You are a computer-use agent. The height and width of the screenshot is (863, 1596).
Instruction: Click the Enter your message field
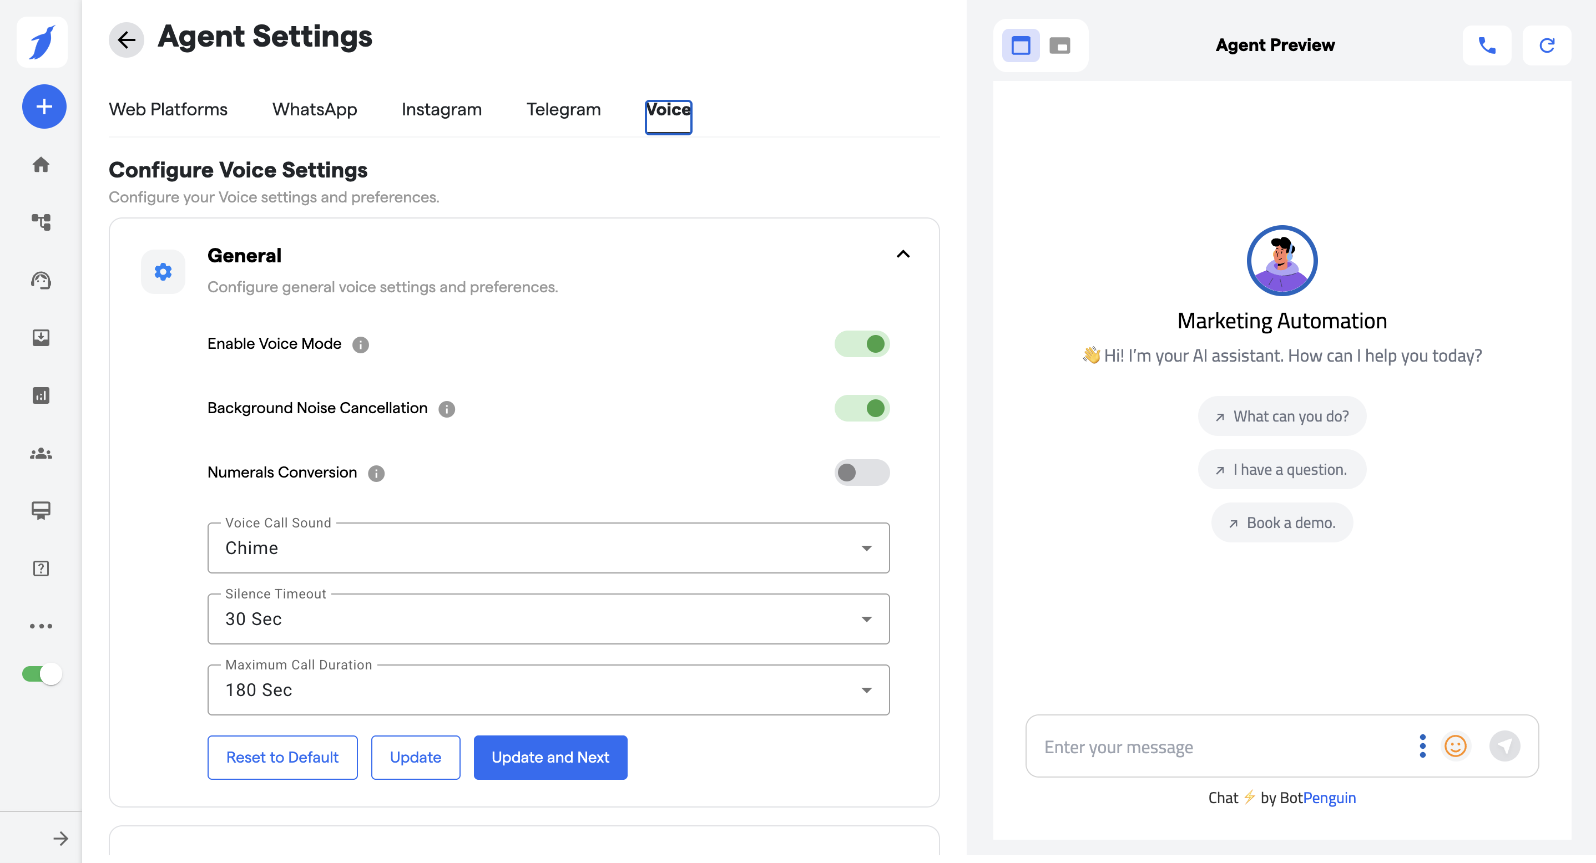click(1214, 747)
